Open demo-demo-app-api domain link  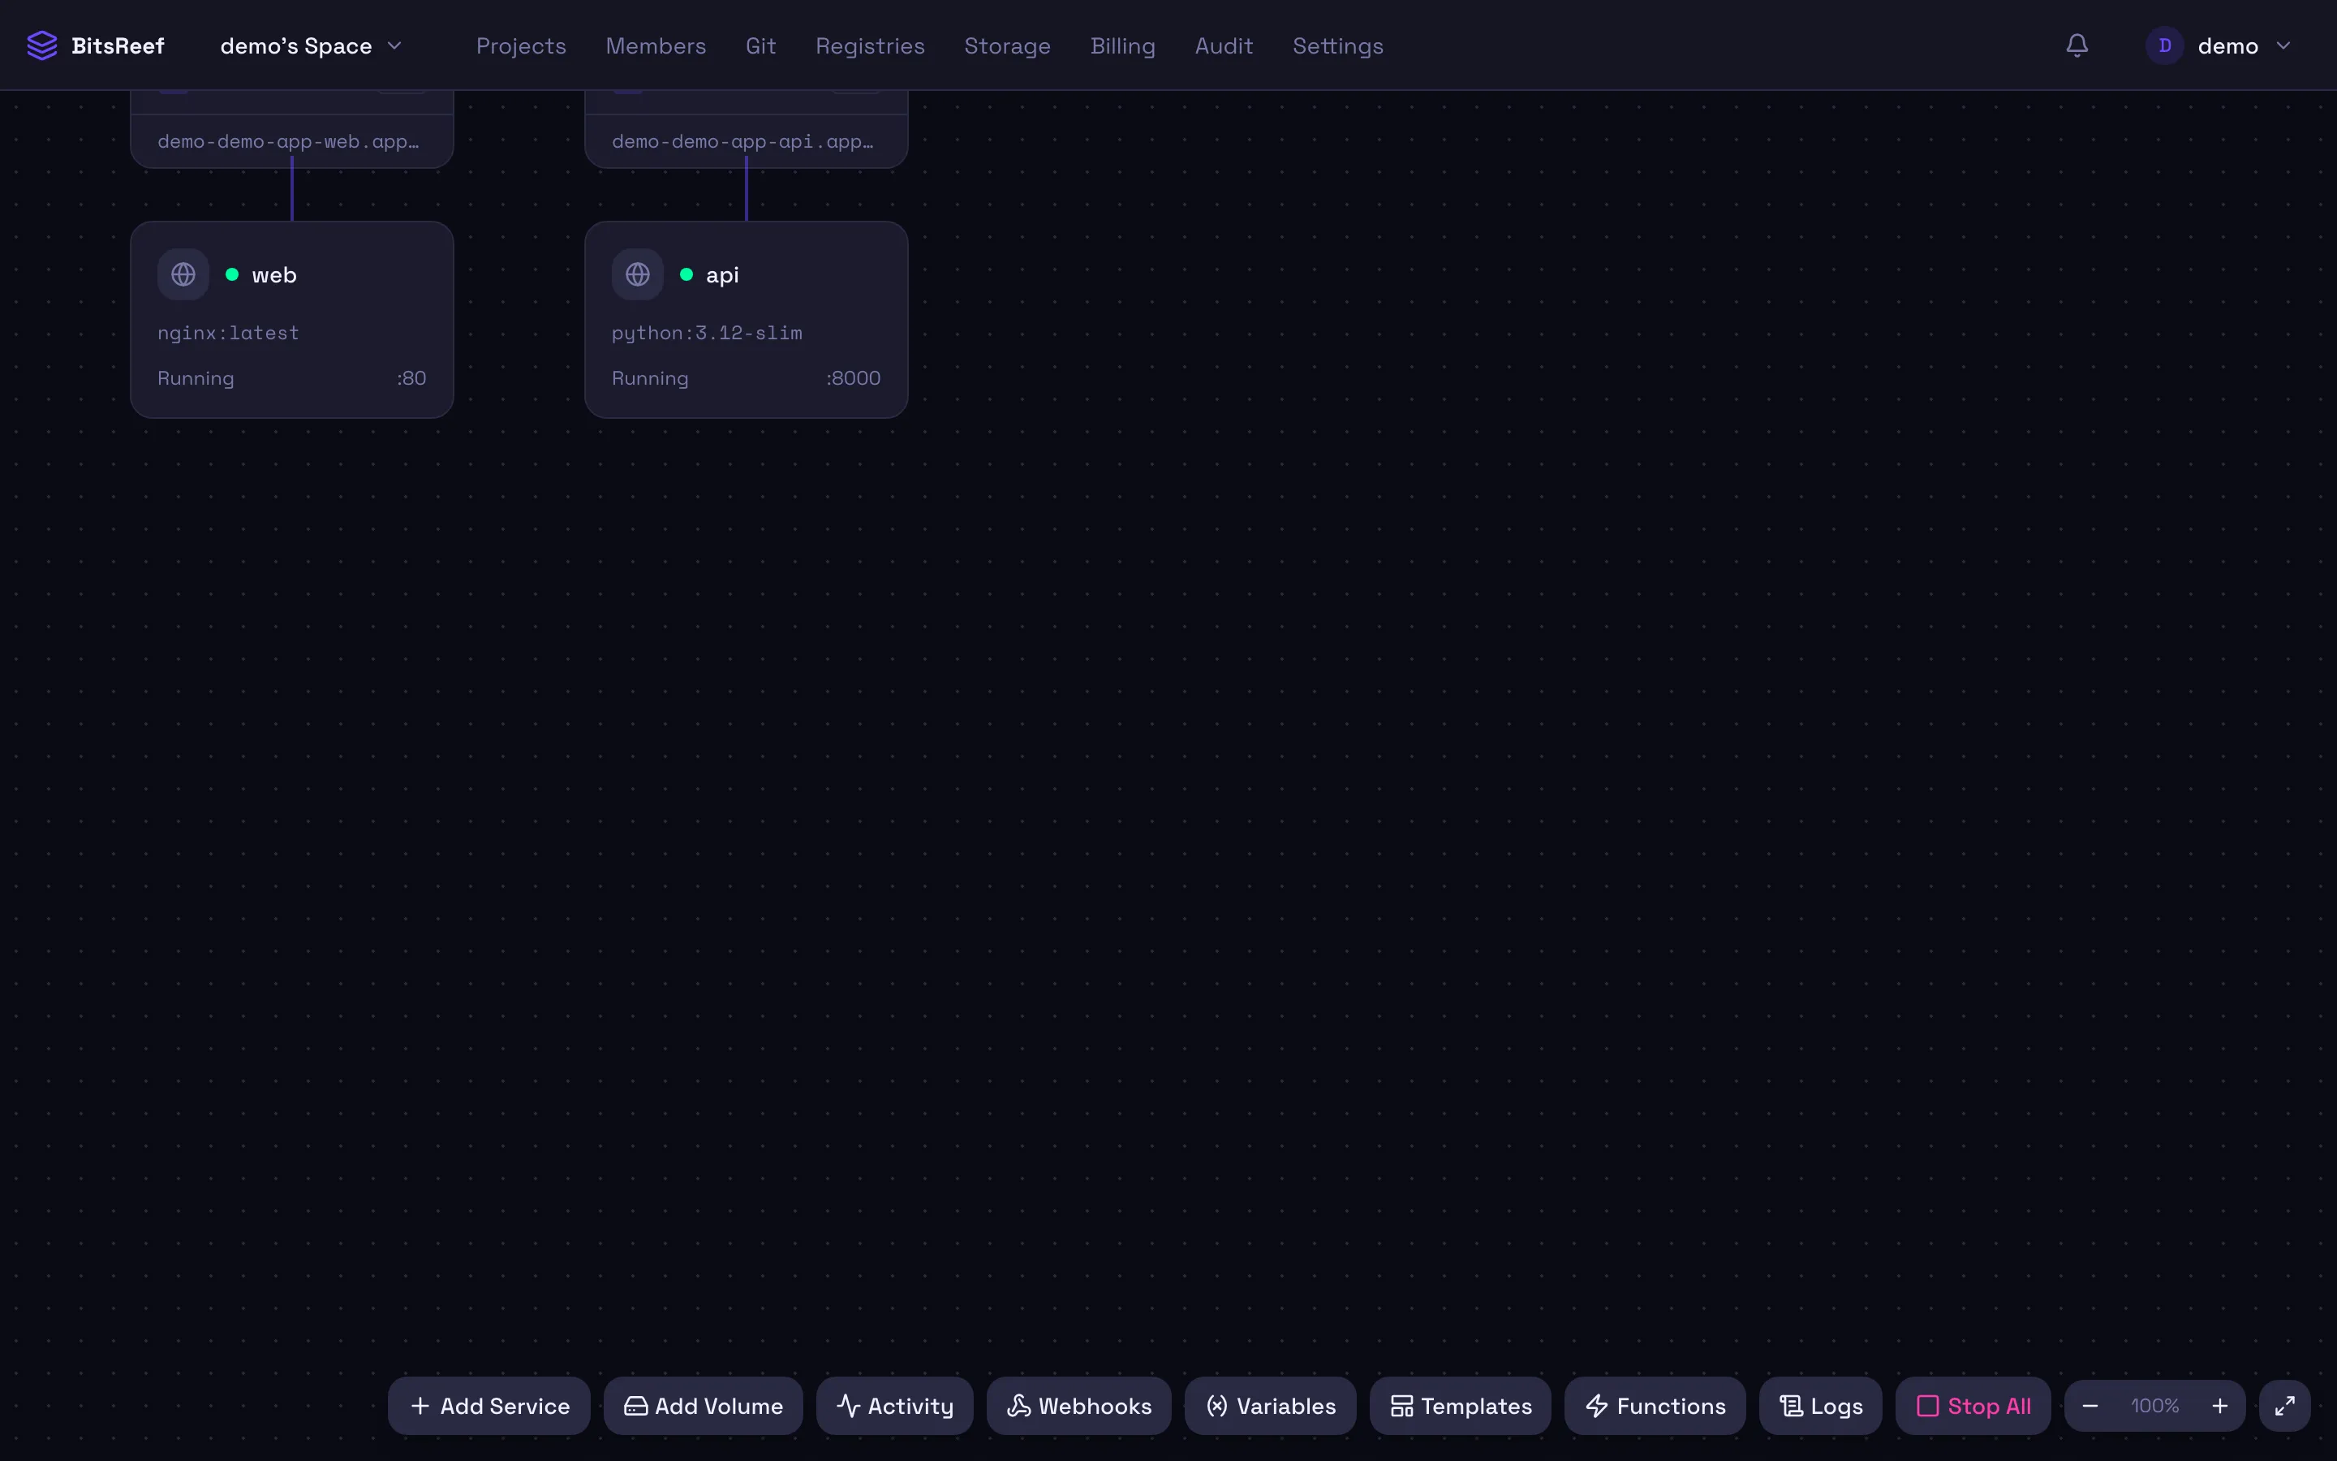pos(742,141)
